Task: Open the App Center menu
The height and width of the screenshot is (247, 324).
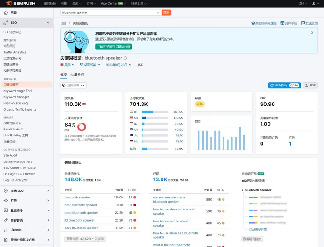Action: [114, 3]
